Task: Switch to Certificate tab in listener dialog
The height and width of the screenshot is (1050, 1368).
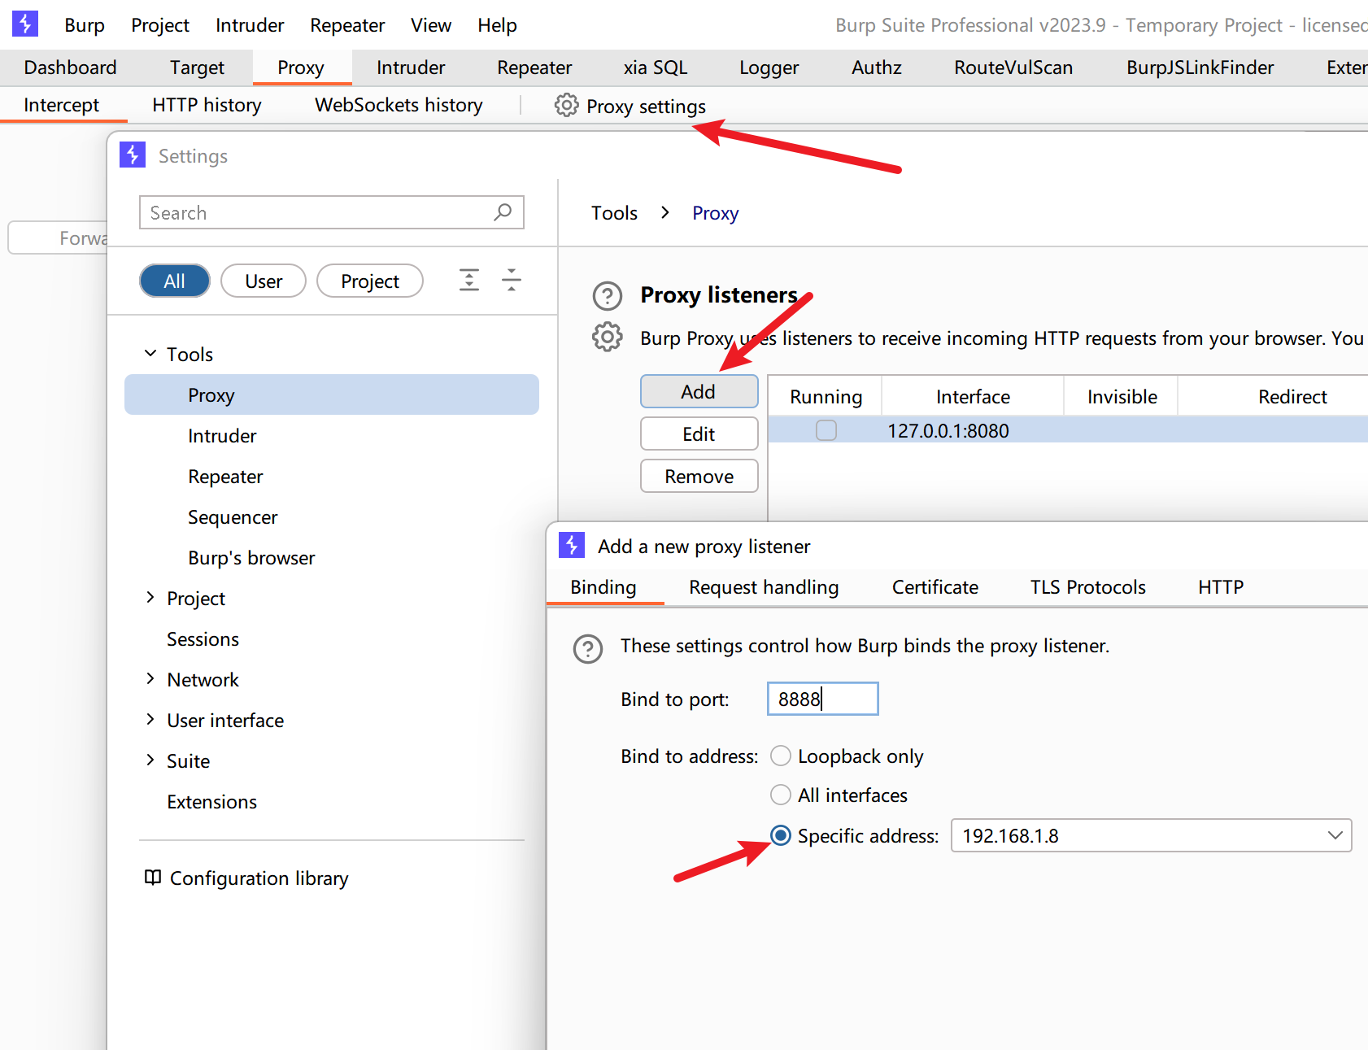Action: 935,587
